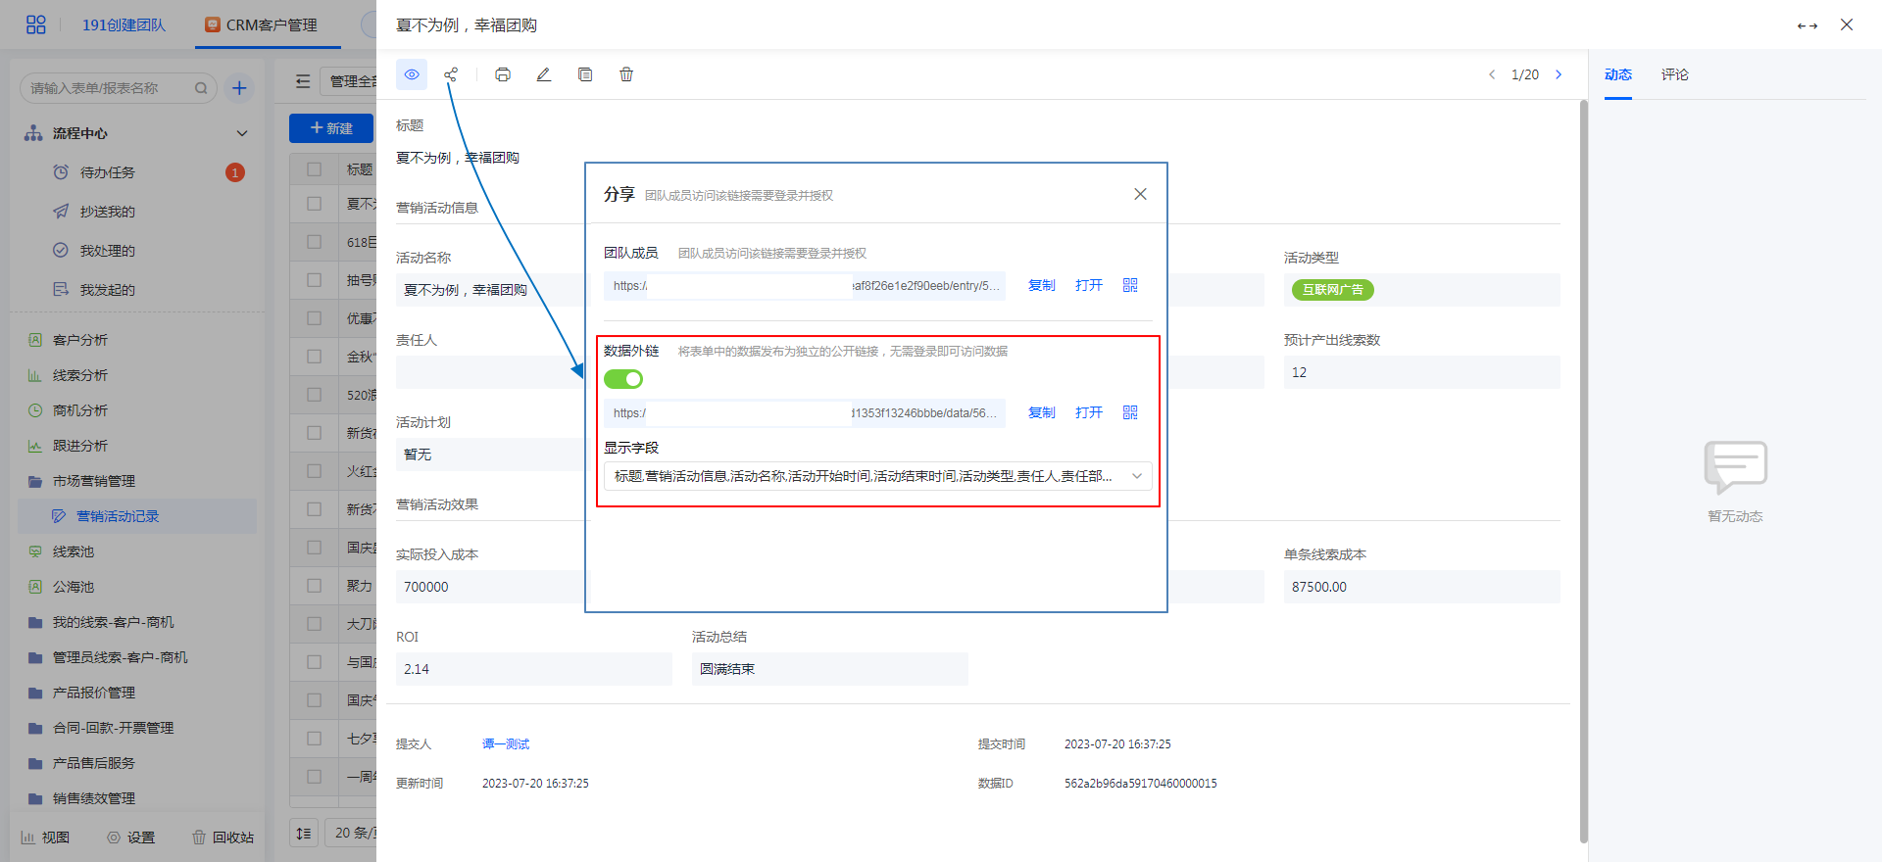Click the share icon in record toolbar
1882x862 pixels.
pos(451,74)
